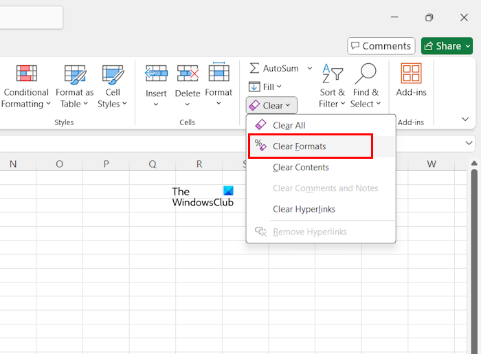Select column N header
Image resolution: width=481 pixels, height=354 pixels.
pos(13,164)
